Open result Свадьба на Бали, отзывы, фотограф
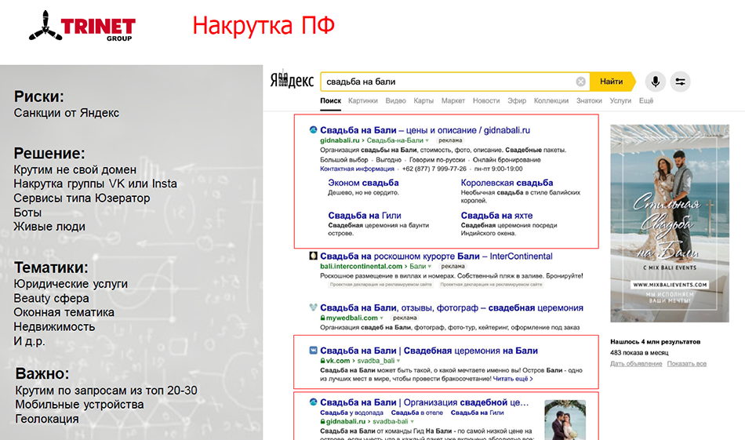This screenshot has width=745, height=440. click(x=452, y=307)
